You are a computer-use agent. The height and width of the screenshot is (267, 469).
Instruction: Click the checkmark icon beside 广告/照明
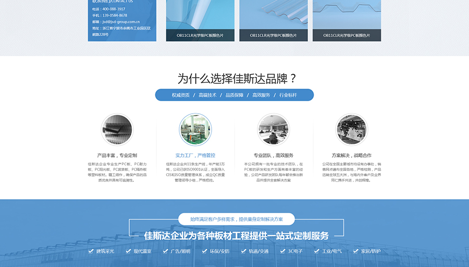(166, 251)
